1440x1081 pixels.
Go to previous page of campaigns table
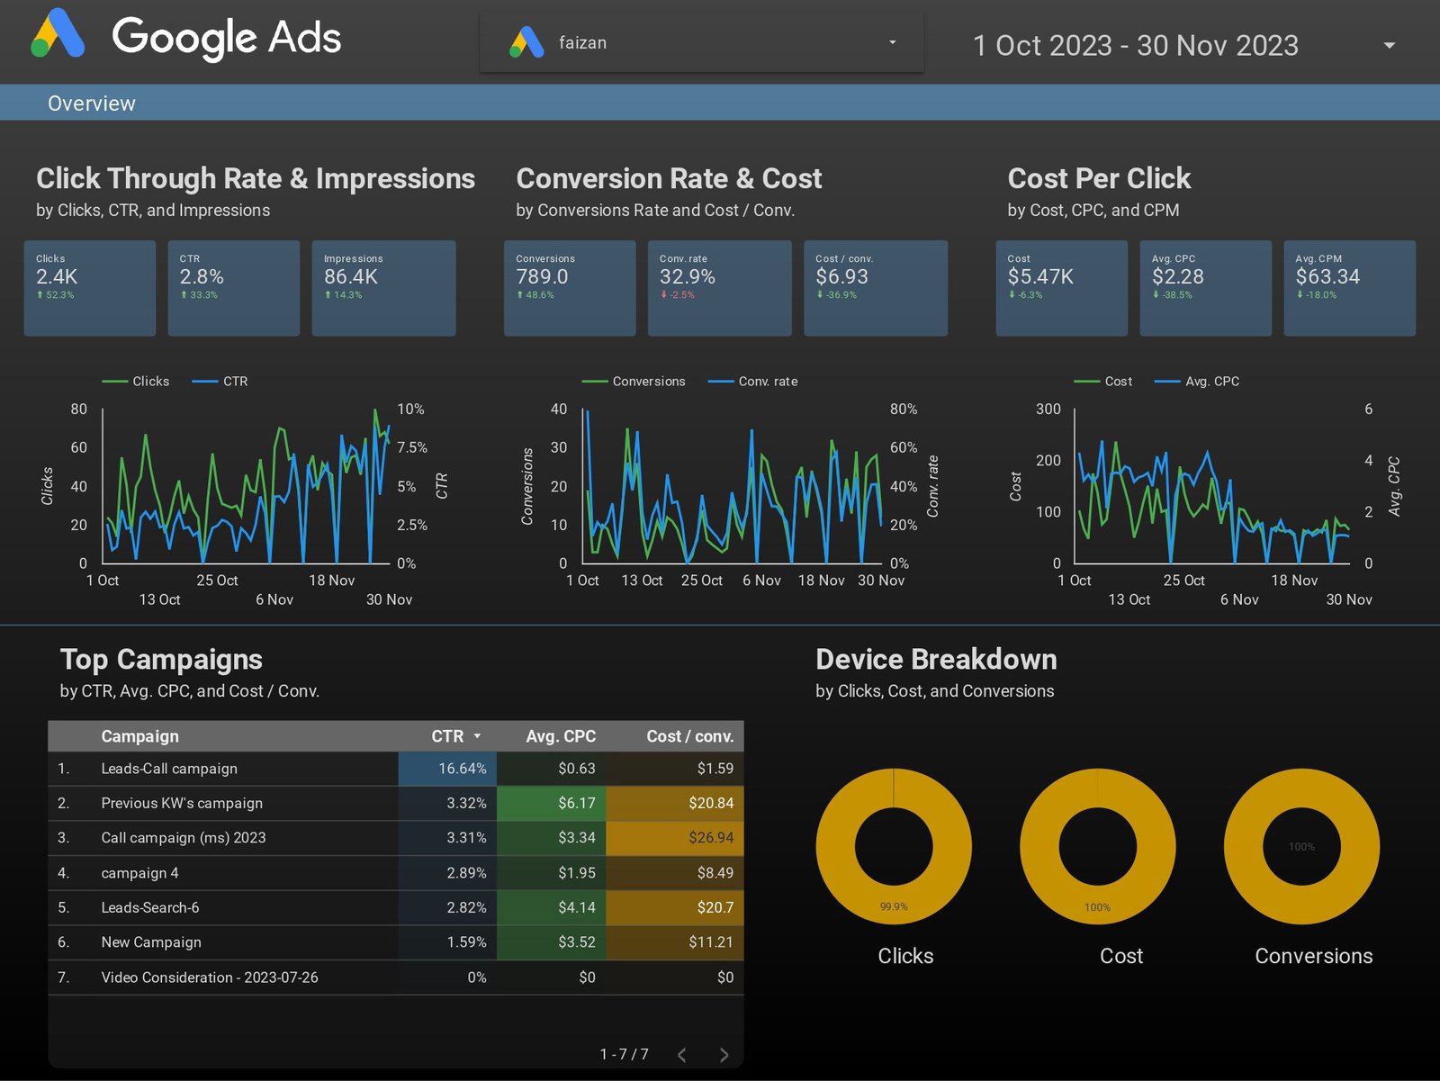[682, 1055]
